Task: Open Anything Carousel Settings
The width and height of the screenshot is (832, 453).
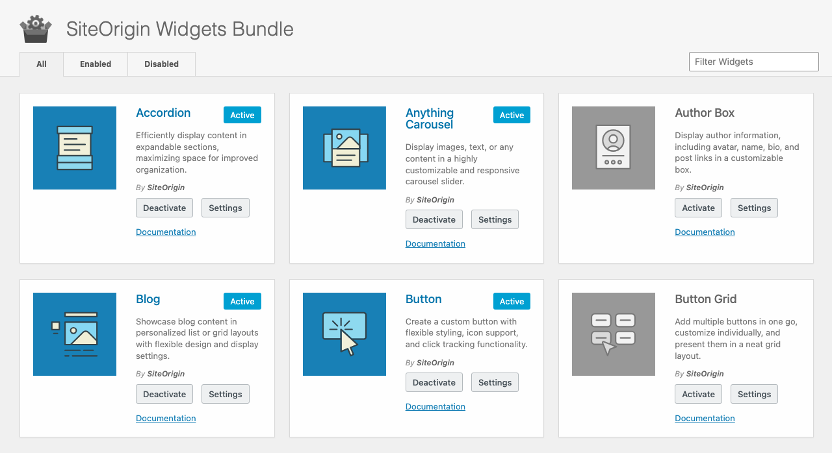Action: (495, 219)
